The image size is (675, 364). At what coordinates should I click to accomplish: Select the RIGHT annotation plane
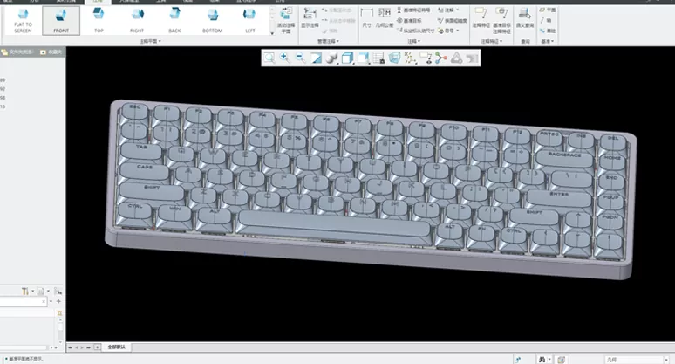coord(137,21)
